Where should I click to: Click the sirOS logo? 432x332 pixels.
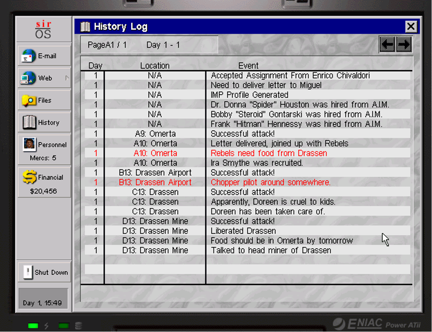43,30
